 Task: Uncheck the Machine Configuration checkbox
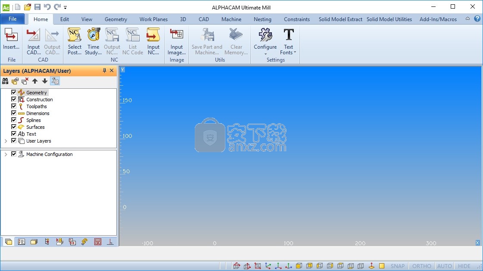(x=13, y=154)
